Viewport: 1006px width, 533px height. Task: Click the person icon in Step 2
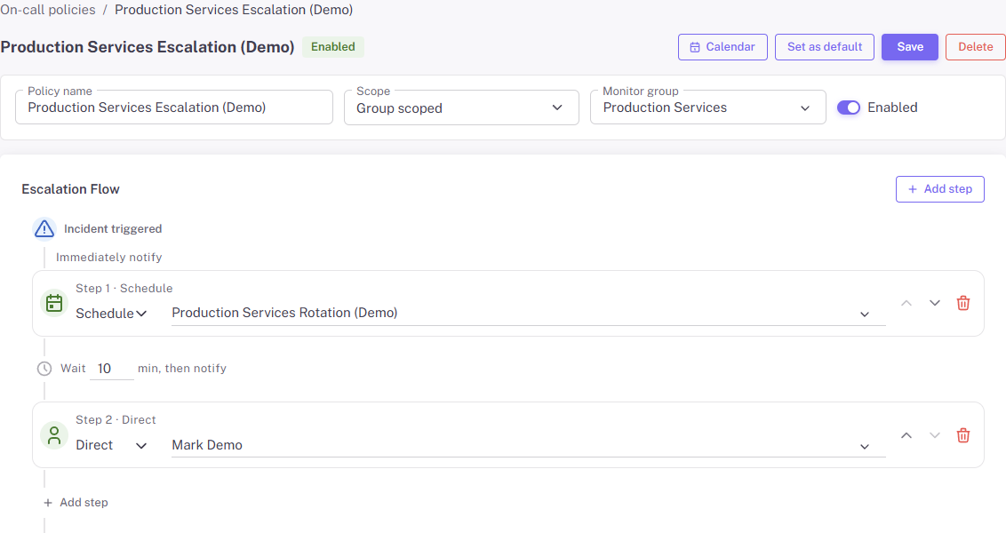[x=53, y=434]
